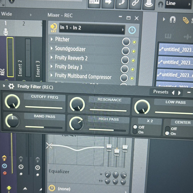Screen dimensions: 193x193
Task: Open the In 1 - In 2 input selector
Action: [x=92, y=29]
